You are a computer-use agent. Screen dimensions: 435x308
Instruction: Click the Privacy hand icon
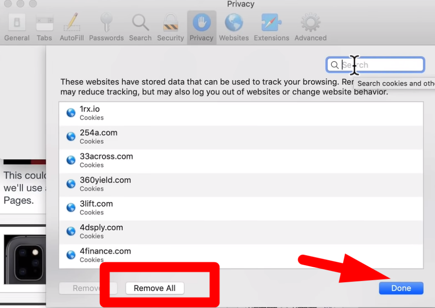201,23
